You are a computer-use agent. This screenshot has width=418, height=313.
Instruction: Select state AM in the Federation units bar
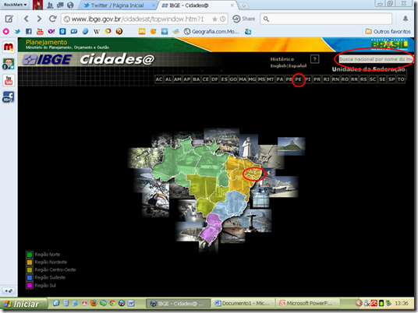pos(178,79)
